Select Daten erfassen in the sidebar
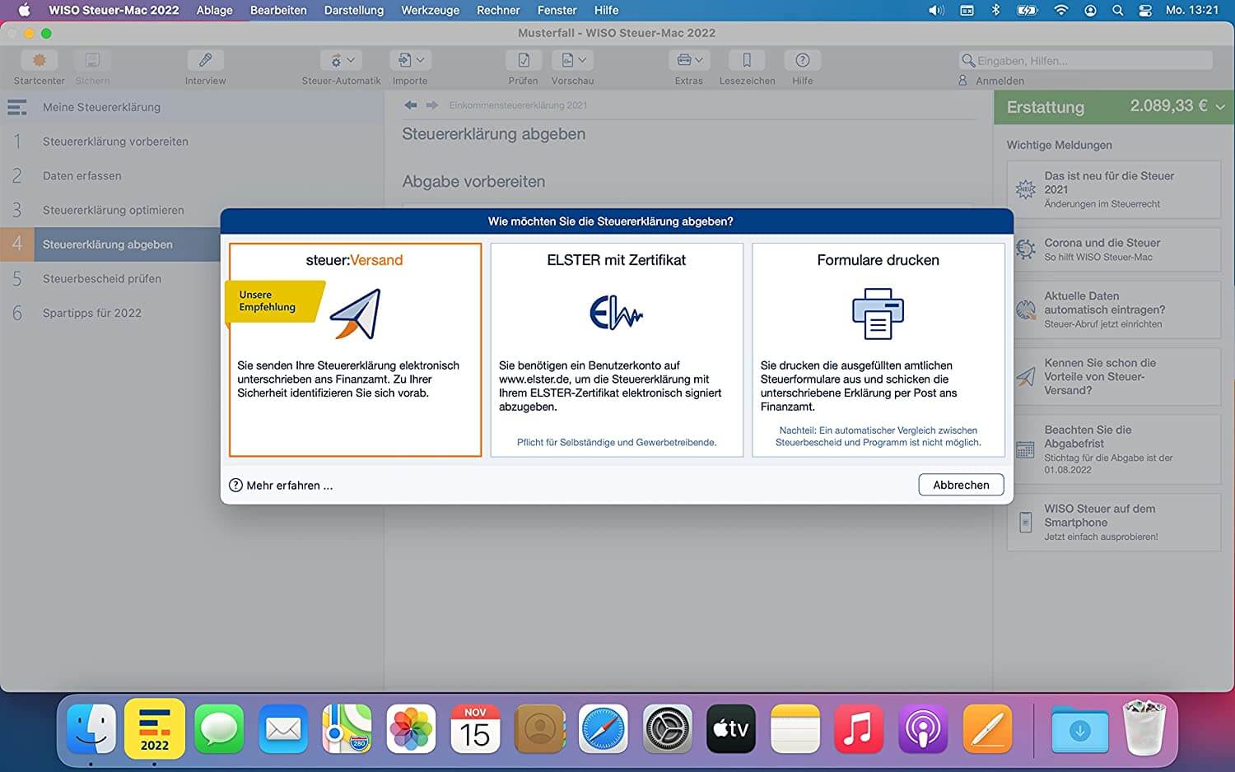Image resolution: width=1235 pixels, height=772 pixels. 82,175
